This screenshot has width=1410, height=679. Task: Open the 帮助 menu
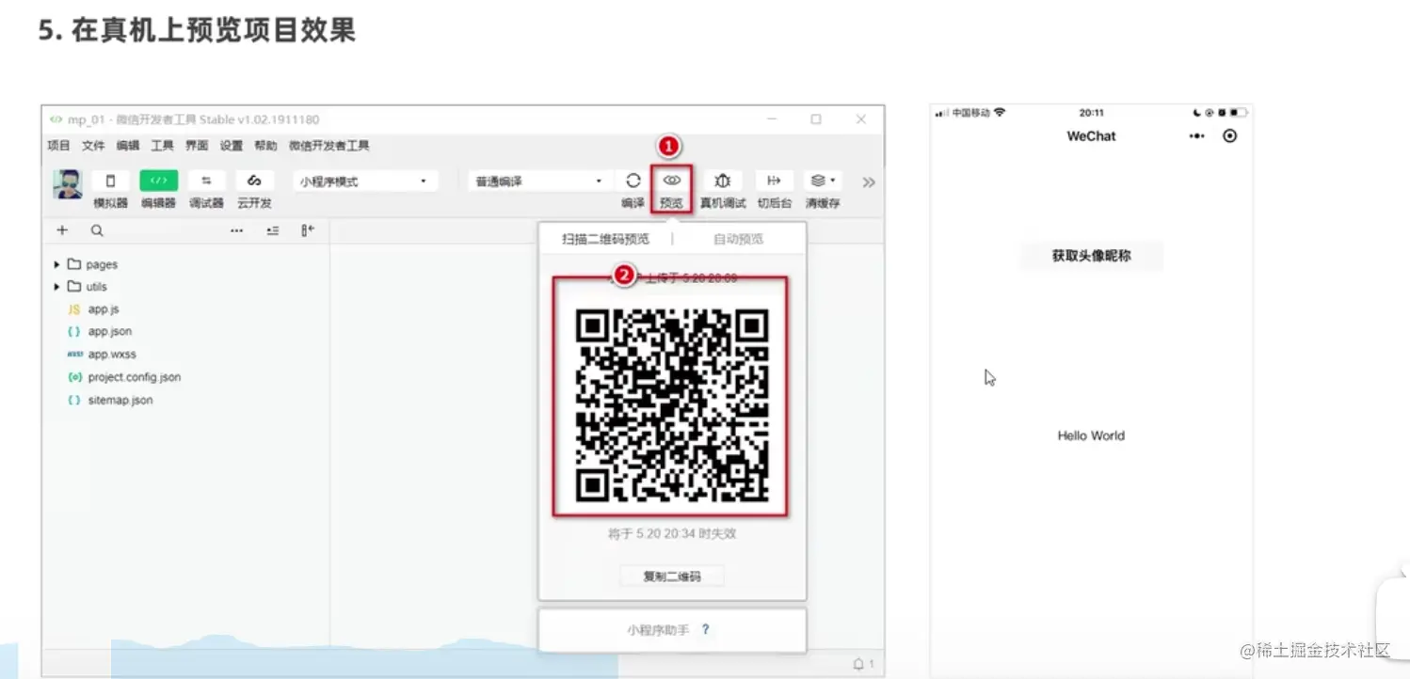click(265, 146)
